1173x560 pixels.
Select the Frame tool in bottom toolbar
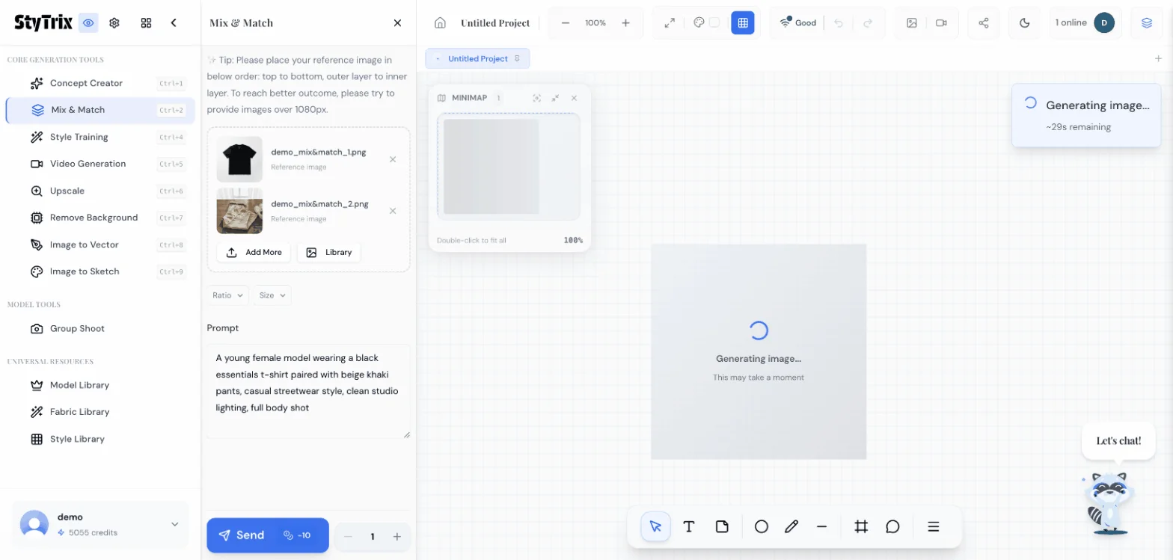[860, 526]
